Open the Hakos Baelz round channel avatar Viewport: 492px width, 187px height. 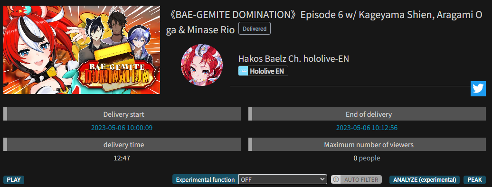point(202,65)
